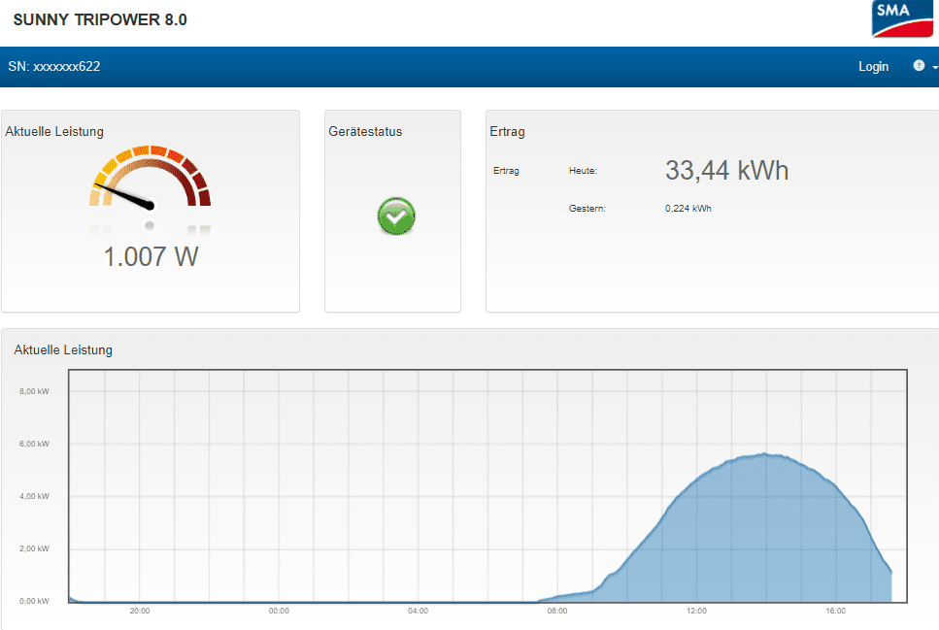Select the small Ertrag row label
939x630 pixels.
(x=506, y=171)
